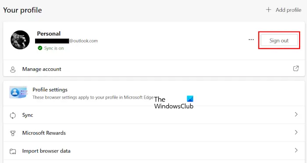Select the Add profile link text
Viewport: 307px width, 163px height.
[289, 10]
